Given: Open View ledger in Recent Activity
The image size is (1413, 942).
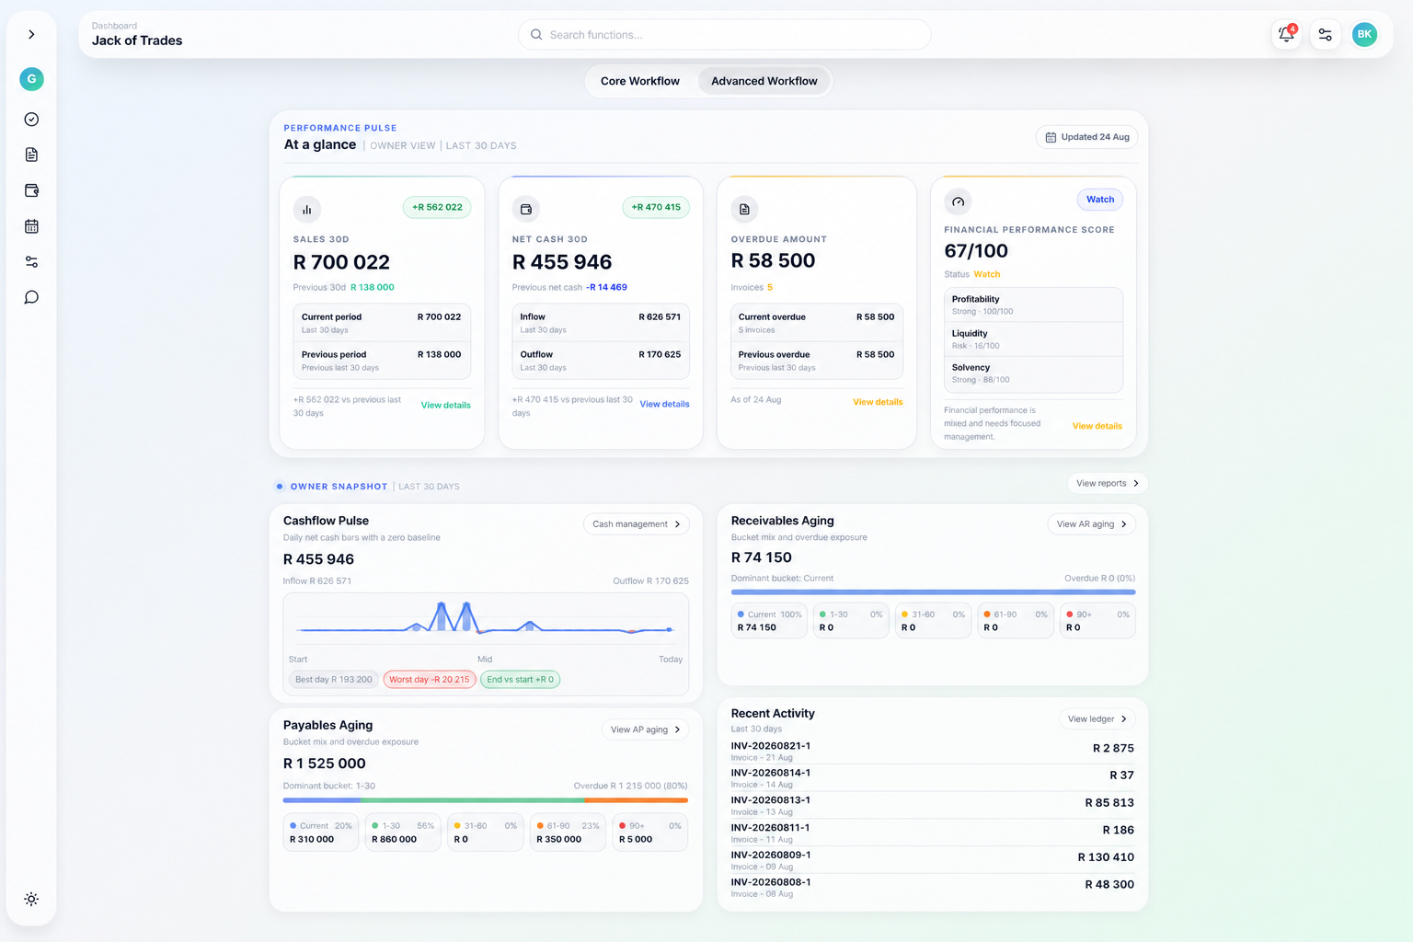Looking at the screenshot, I should pyautogui.click(x=1097, y=719).
